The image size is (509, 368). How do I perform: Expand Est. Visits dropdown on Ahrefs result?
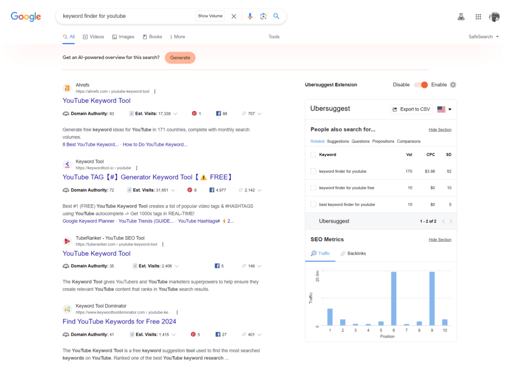176,113
